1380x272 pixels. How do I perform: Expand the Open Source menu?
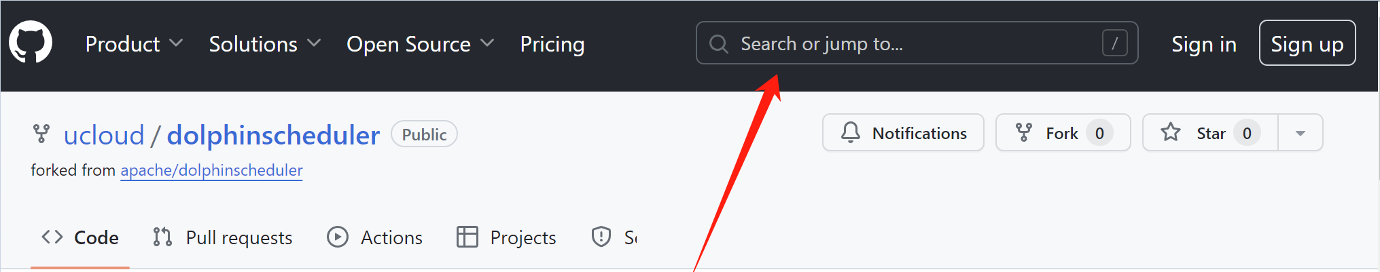click(420, 44)
